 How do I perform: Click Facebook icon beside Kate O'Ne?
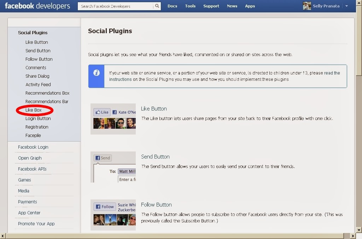tap(115, 112)
